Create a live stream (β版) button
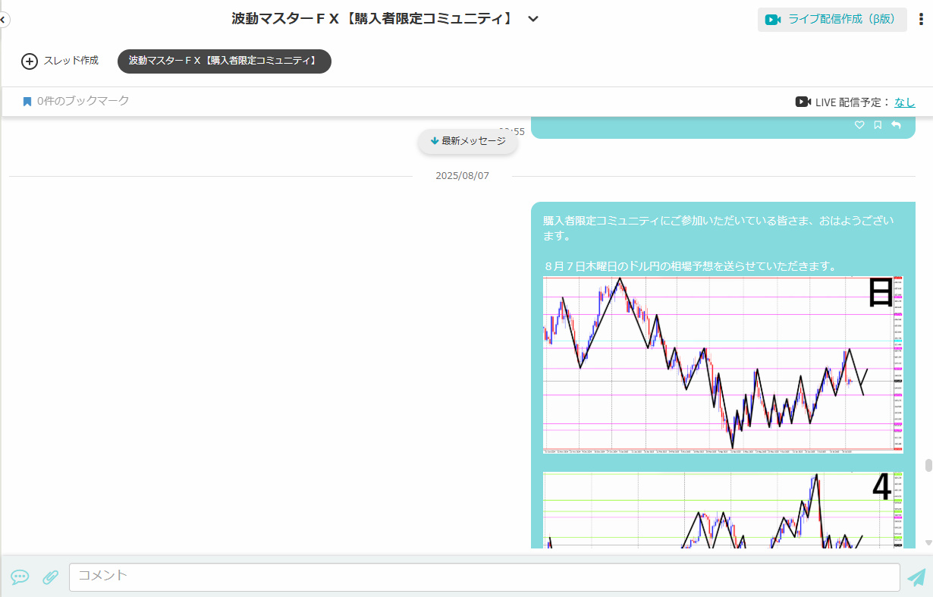The image size is (933, 597). click(832, 20)
